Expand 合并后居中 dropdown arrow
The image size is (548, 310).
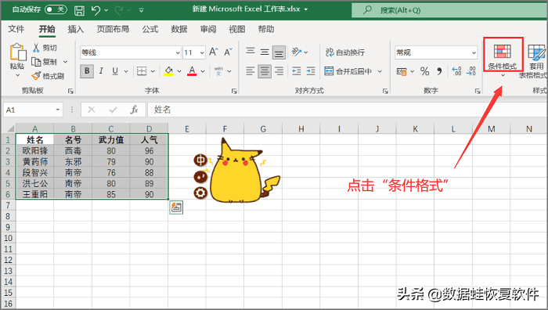(380, 71)
